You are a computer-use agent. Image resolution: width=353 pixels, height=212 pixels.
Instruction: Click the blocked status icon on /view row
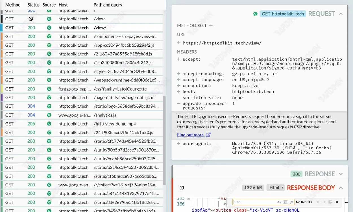click(x=31, y=19)
